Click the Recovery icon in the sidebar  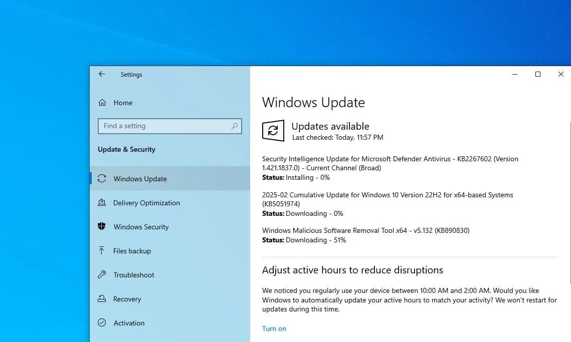[x=101, y=299]
